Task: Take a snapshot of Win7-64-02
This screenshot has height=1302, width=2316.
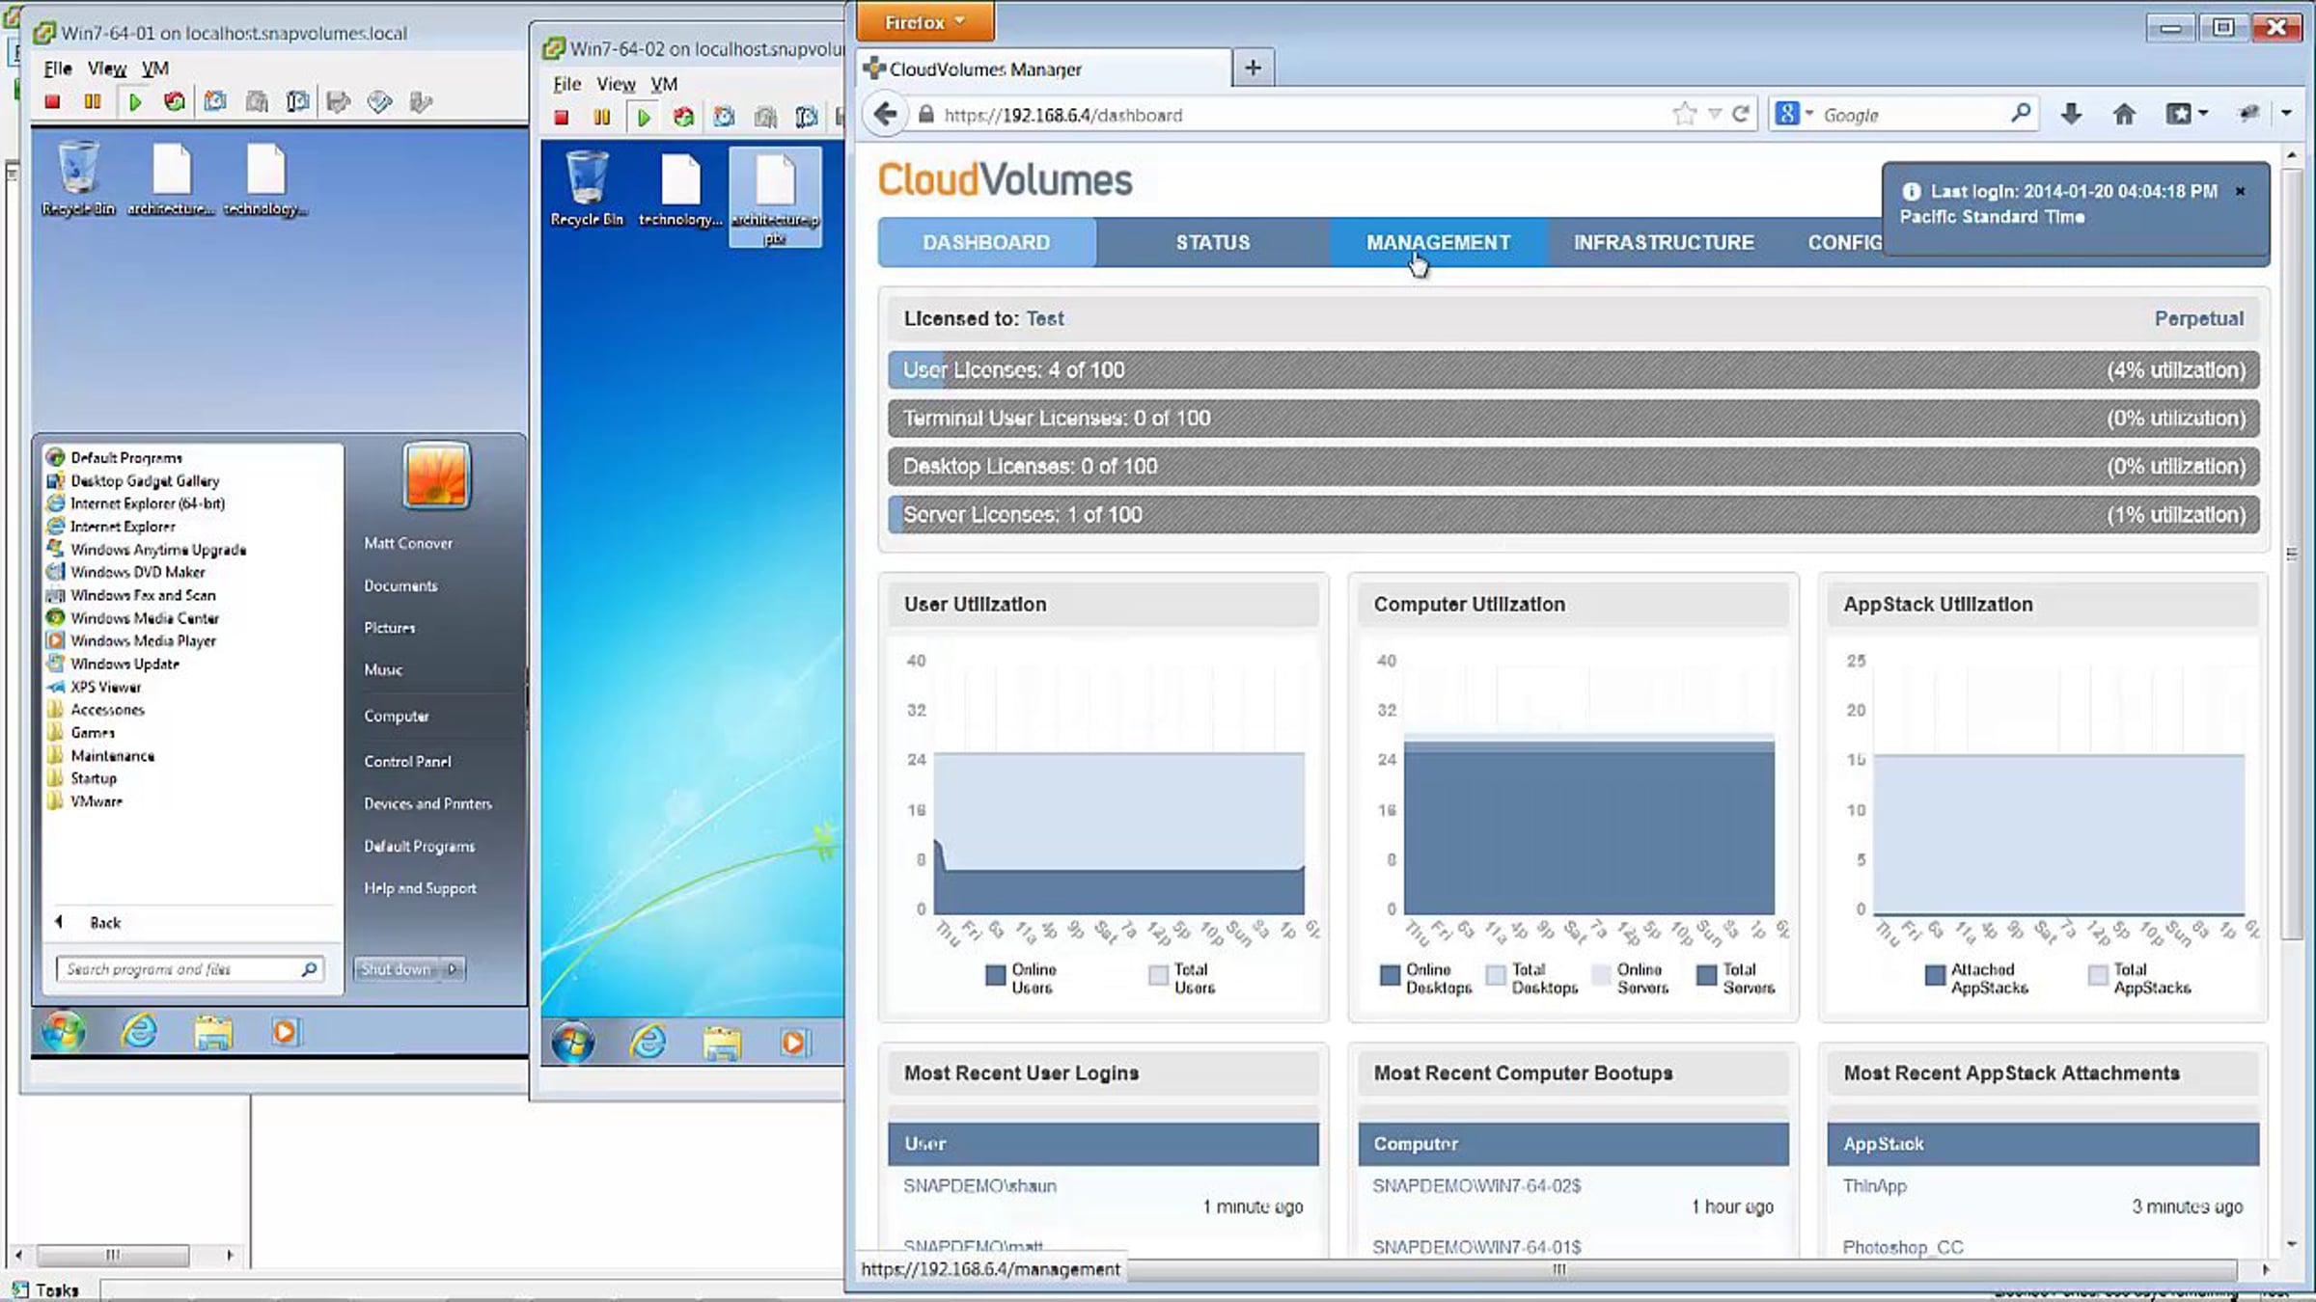Action: point(724,118)
